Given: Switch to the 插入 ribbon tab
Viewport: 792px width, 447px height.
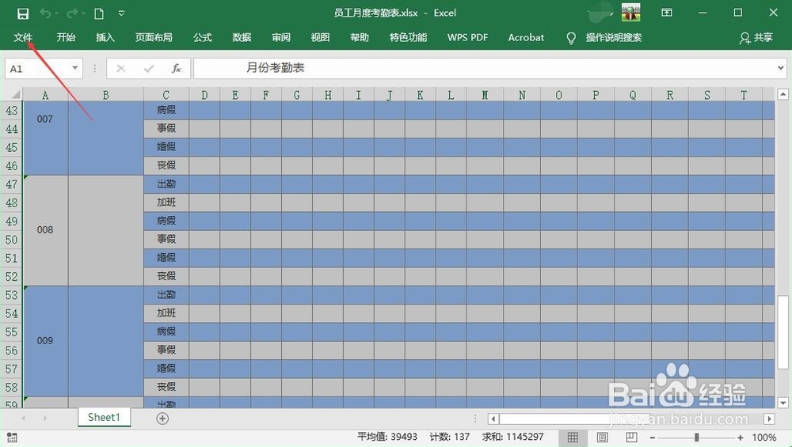Looking at the screenshot, I should pos(105,37).
